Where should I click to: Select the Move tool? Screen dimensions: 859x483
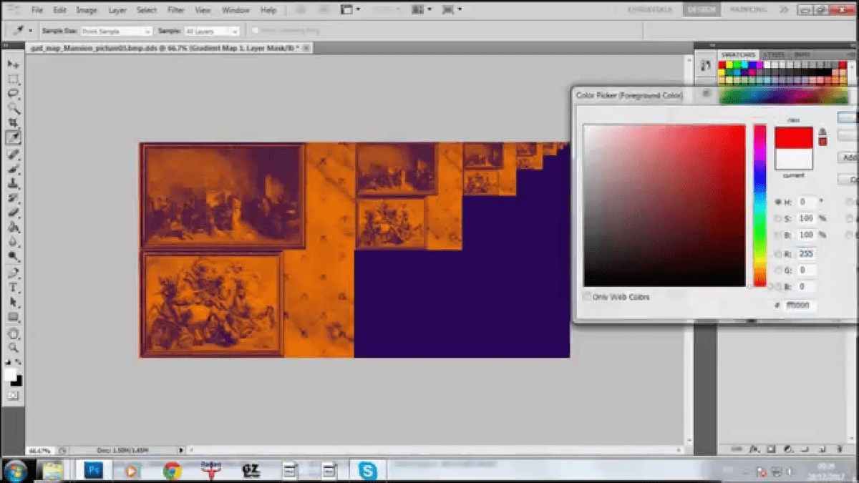13,64
